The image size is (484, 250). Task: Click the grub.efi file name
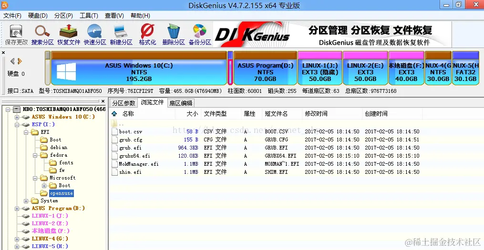pos(130,148)
